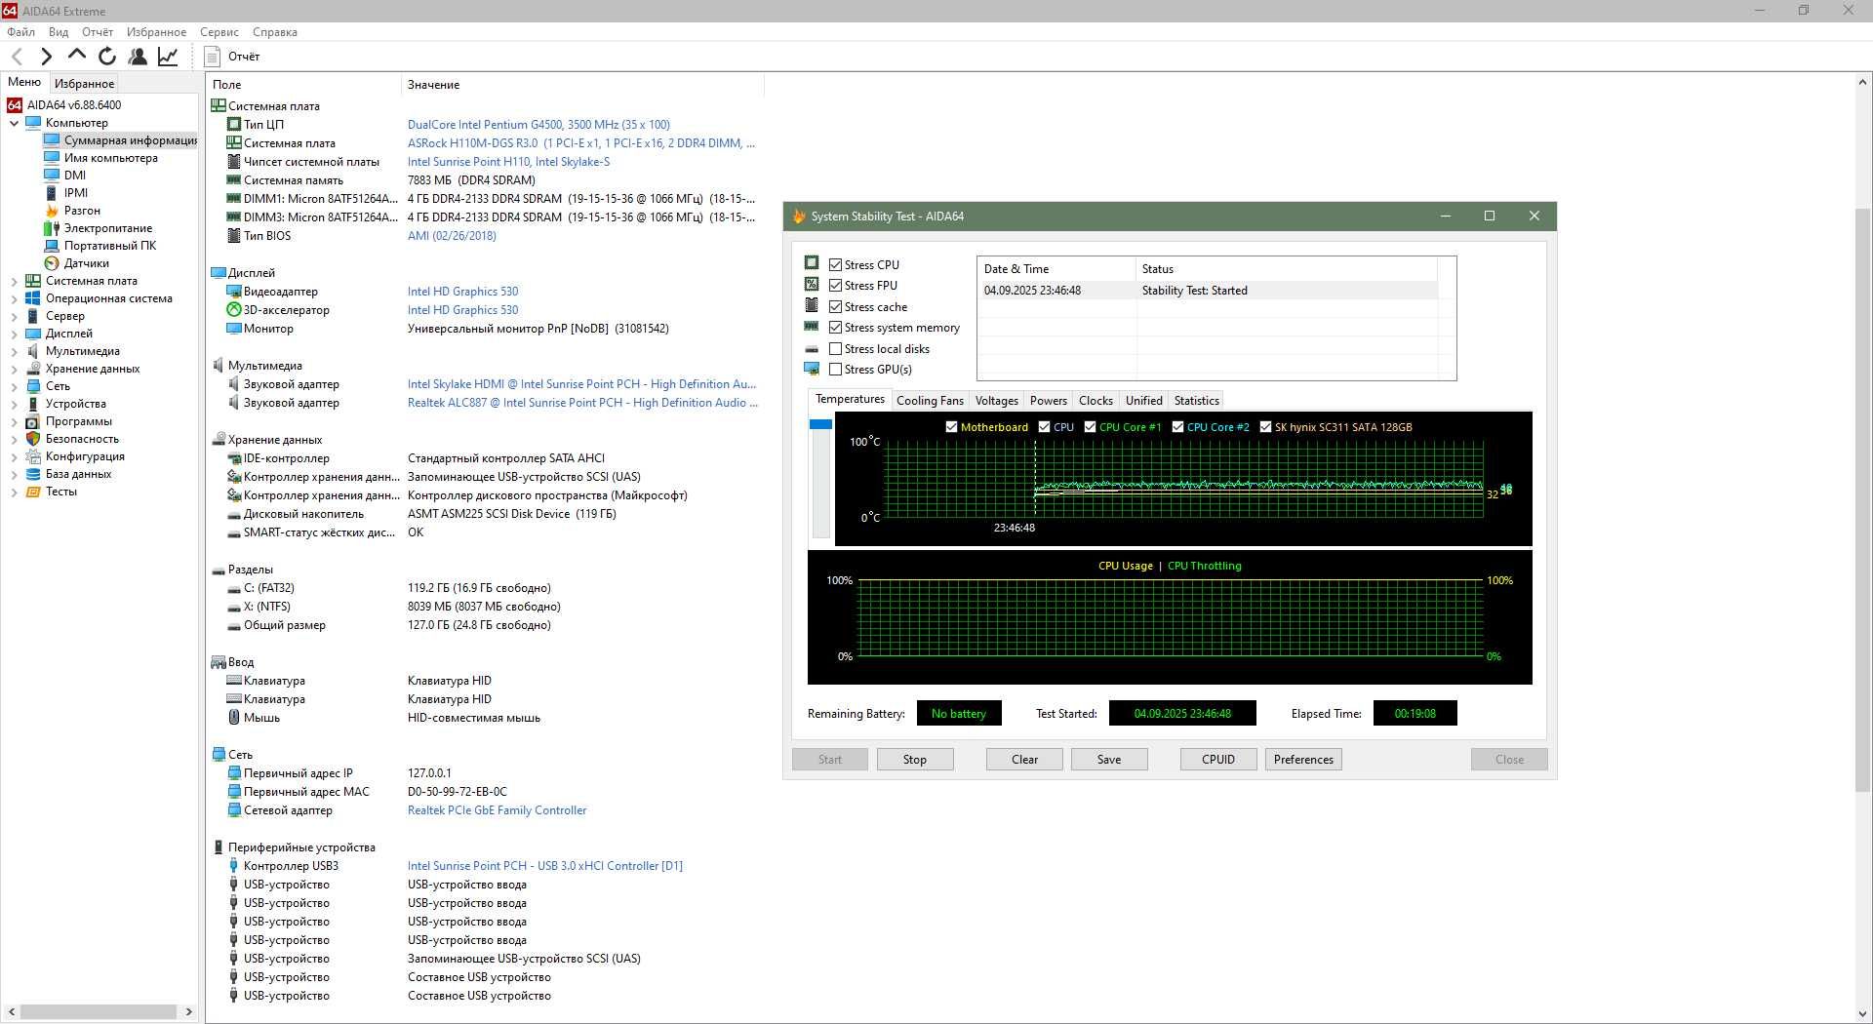Click AIDA64 v6.88.6400 root tree icon
The image size is (1873, 1024).
pyautogui.click(x=15, y=105)
